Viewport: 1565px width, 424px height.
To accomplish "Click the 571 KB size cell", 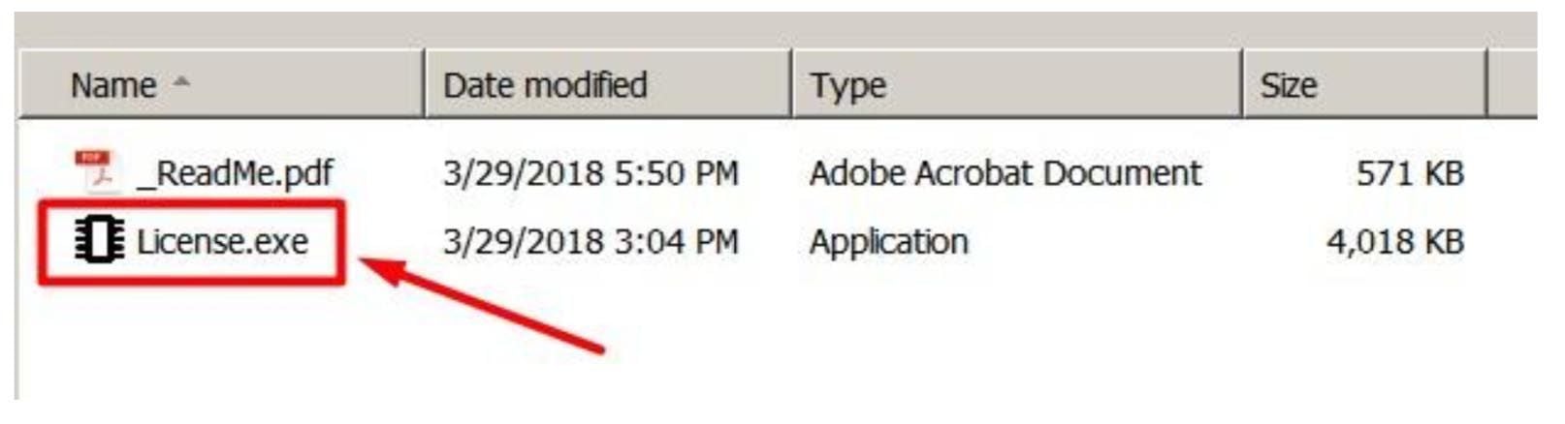I will [1409, 173].
